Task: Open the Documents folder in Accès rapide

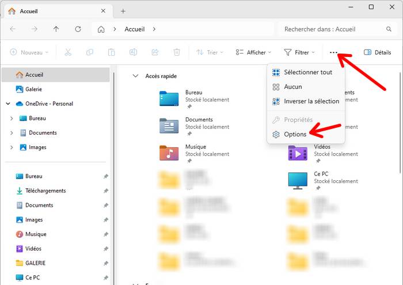Action: point(169,126)
